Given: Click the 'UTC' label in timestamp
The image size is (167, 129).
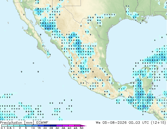Looking at the screenshot, I should pos(145,123).
